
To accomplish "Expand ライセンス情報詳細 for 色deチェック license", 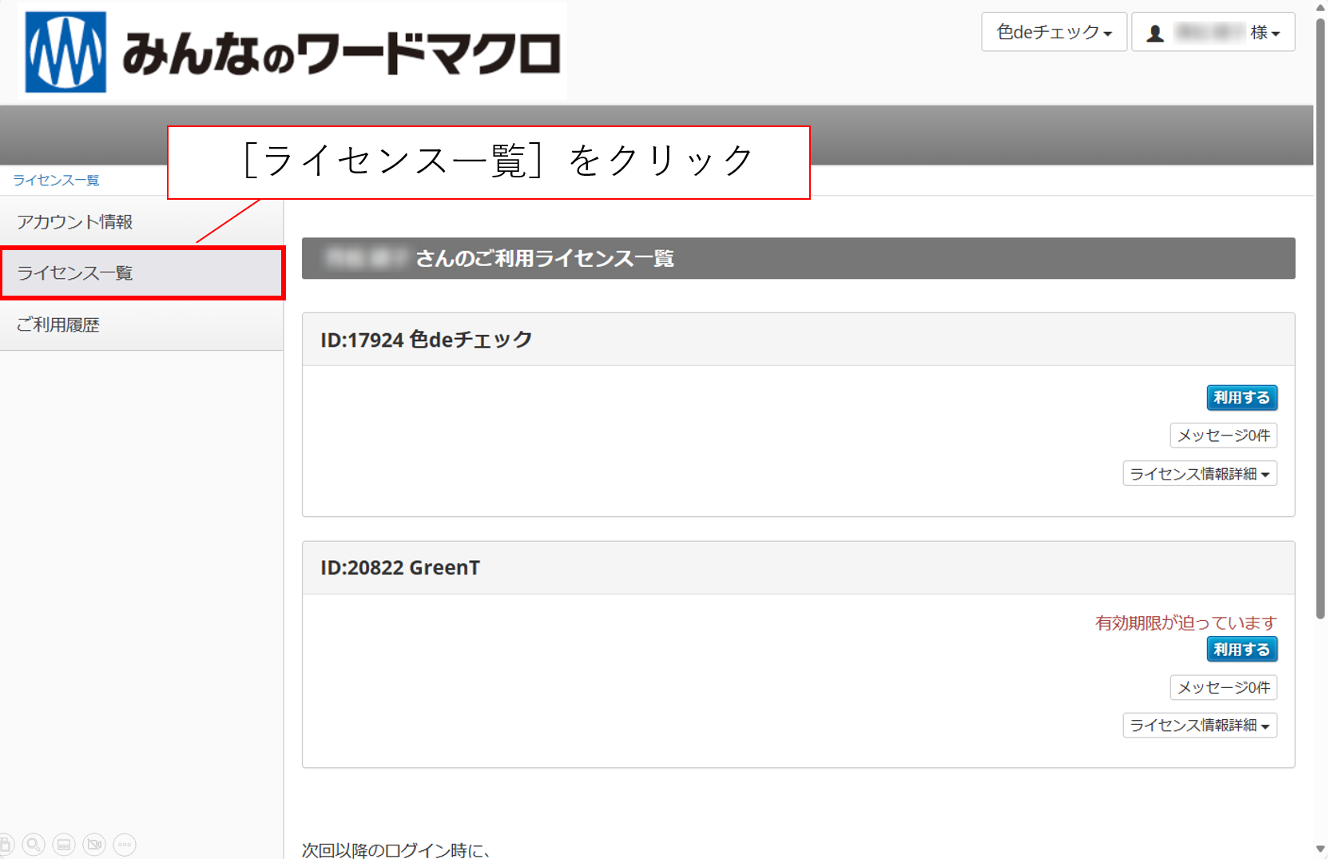I will [1199, 474].
